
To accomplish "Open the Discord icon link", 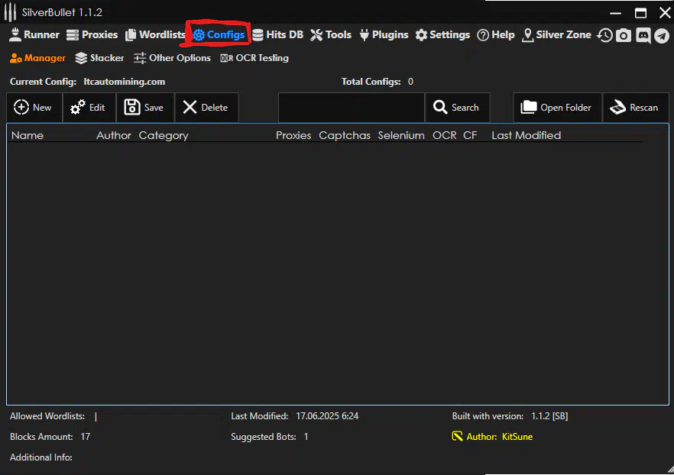I will pos(643,35).
